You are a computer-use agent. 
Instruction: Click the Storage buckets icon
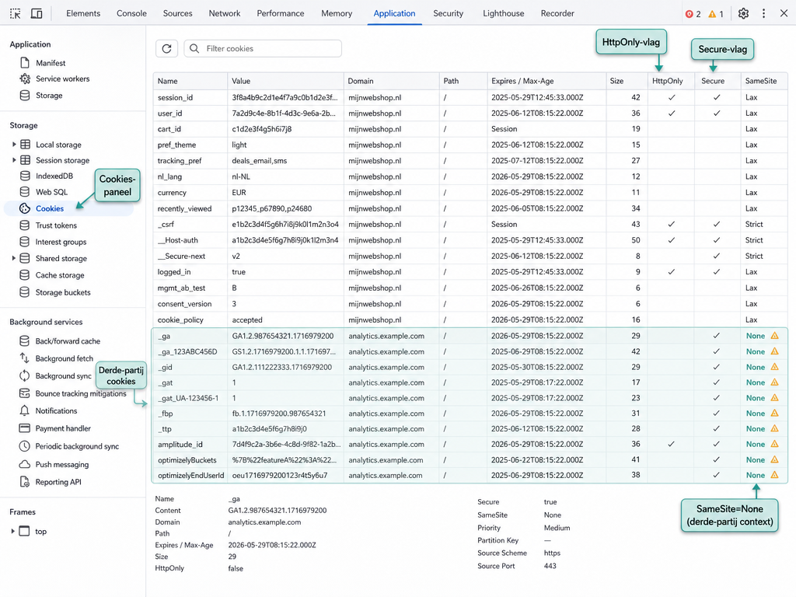coord(25,292)
